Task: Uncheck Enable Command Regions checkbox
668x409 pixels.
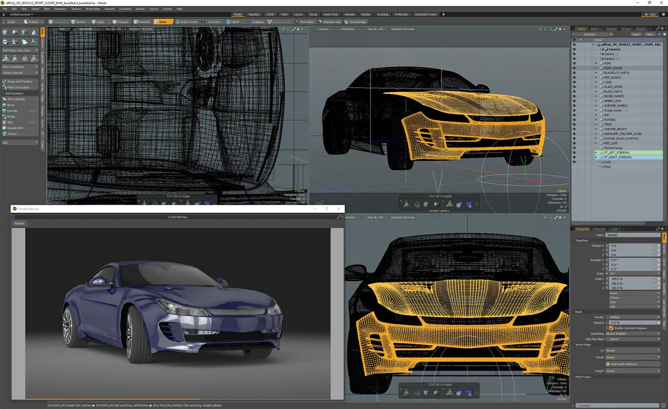Action: pos(611,328)
